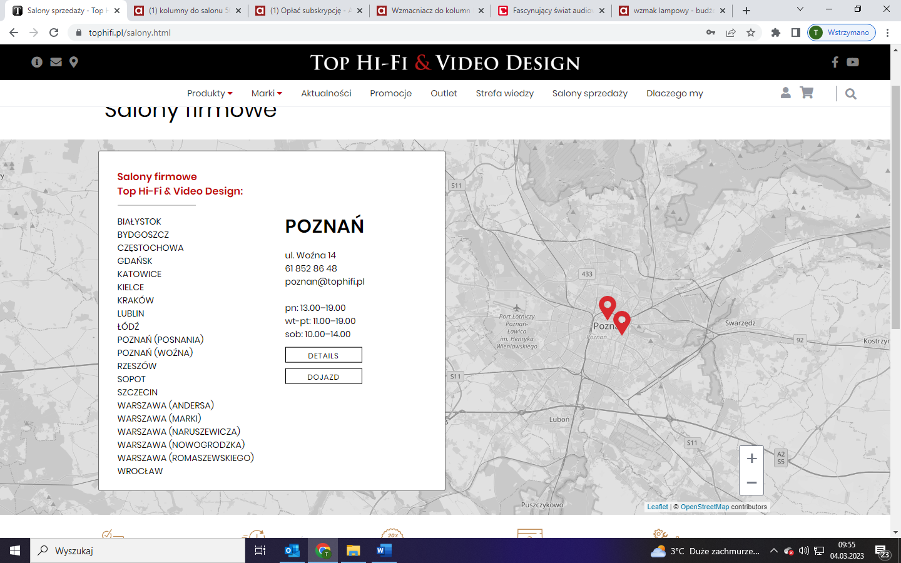Viewport: 901px width, 563px height.
Task: Open Word from the taskbar
Action: point(384,550)
